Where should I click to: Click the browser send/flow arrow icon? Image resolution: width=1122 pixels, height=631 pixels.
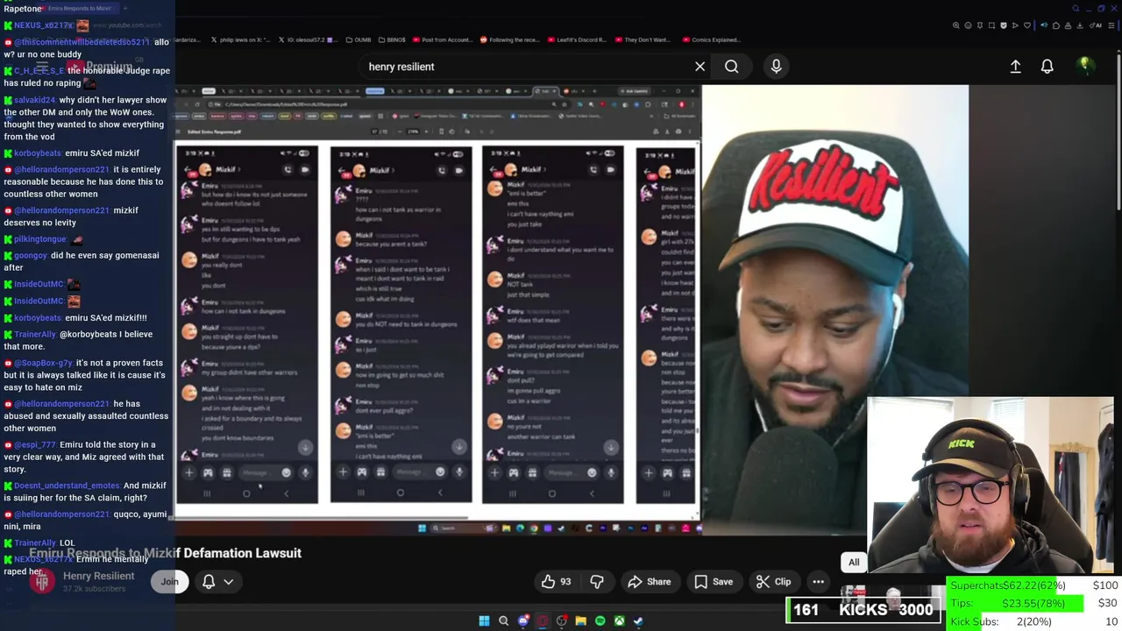click(x=1015, y=25)
